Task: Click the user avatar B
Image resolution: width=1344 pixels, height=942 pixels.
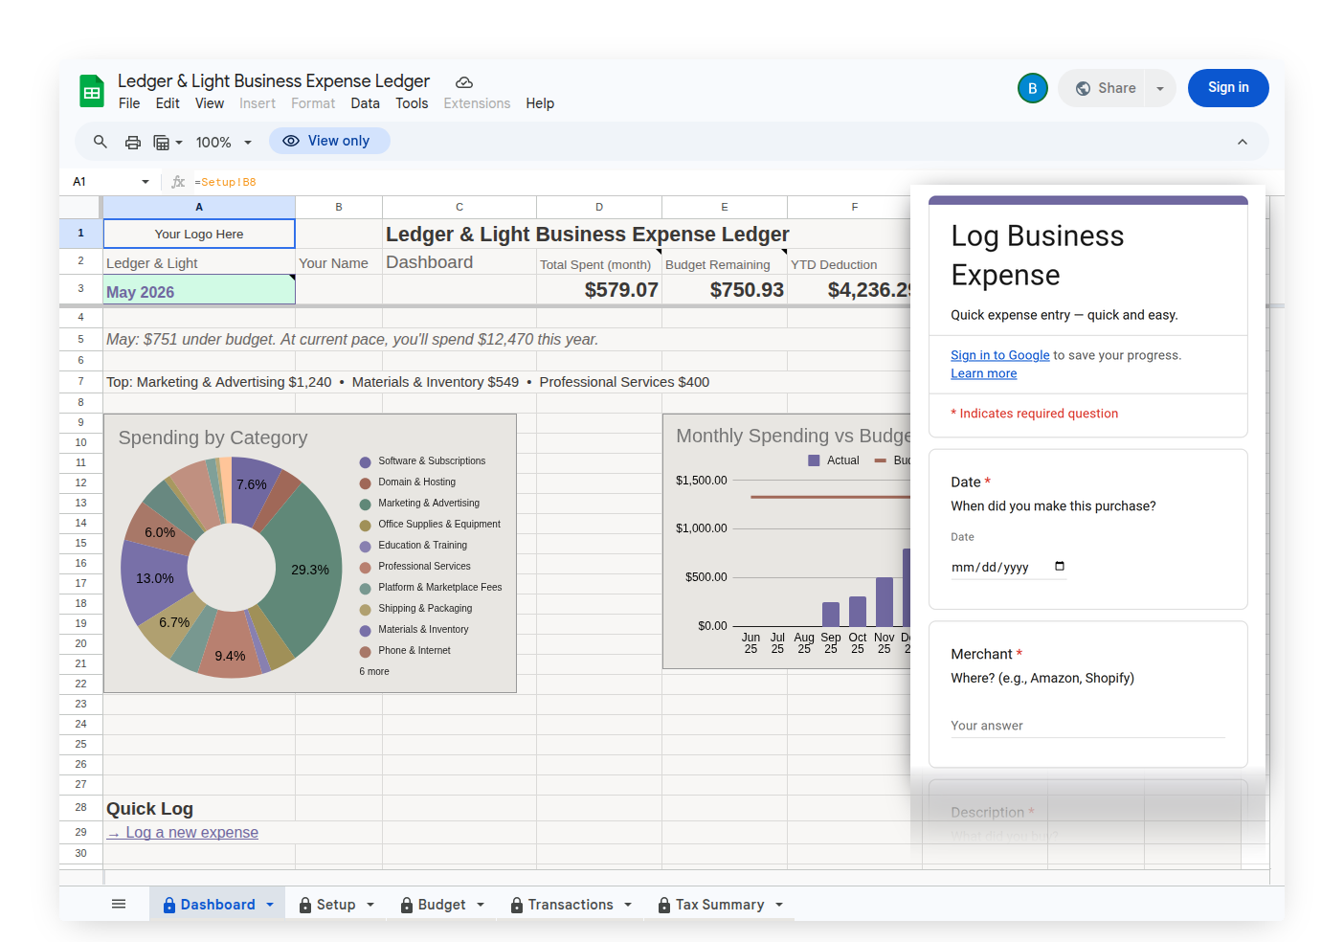Action: point(1032,88)
